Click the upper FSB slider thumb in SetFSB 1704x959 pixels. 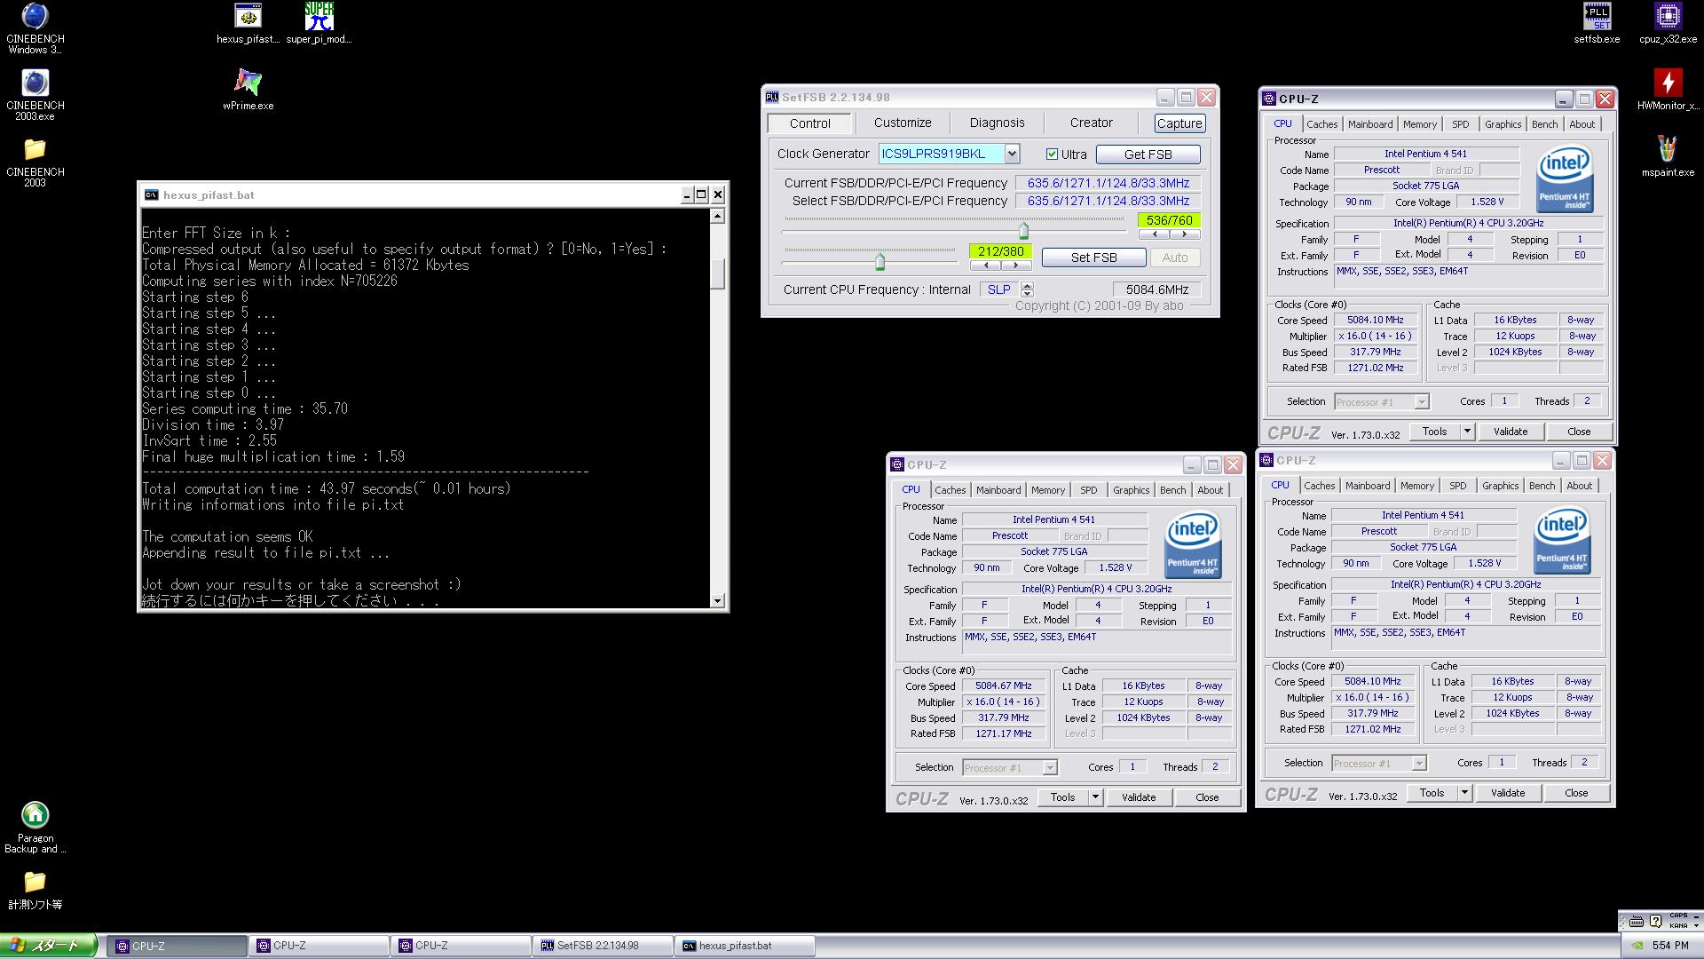click(x=1023, y=231)
